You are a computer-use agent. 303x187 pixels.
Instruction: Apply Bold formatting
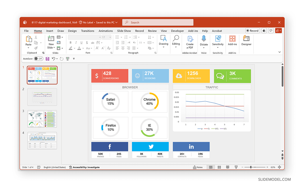70,43
